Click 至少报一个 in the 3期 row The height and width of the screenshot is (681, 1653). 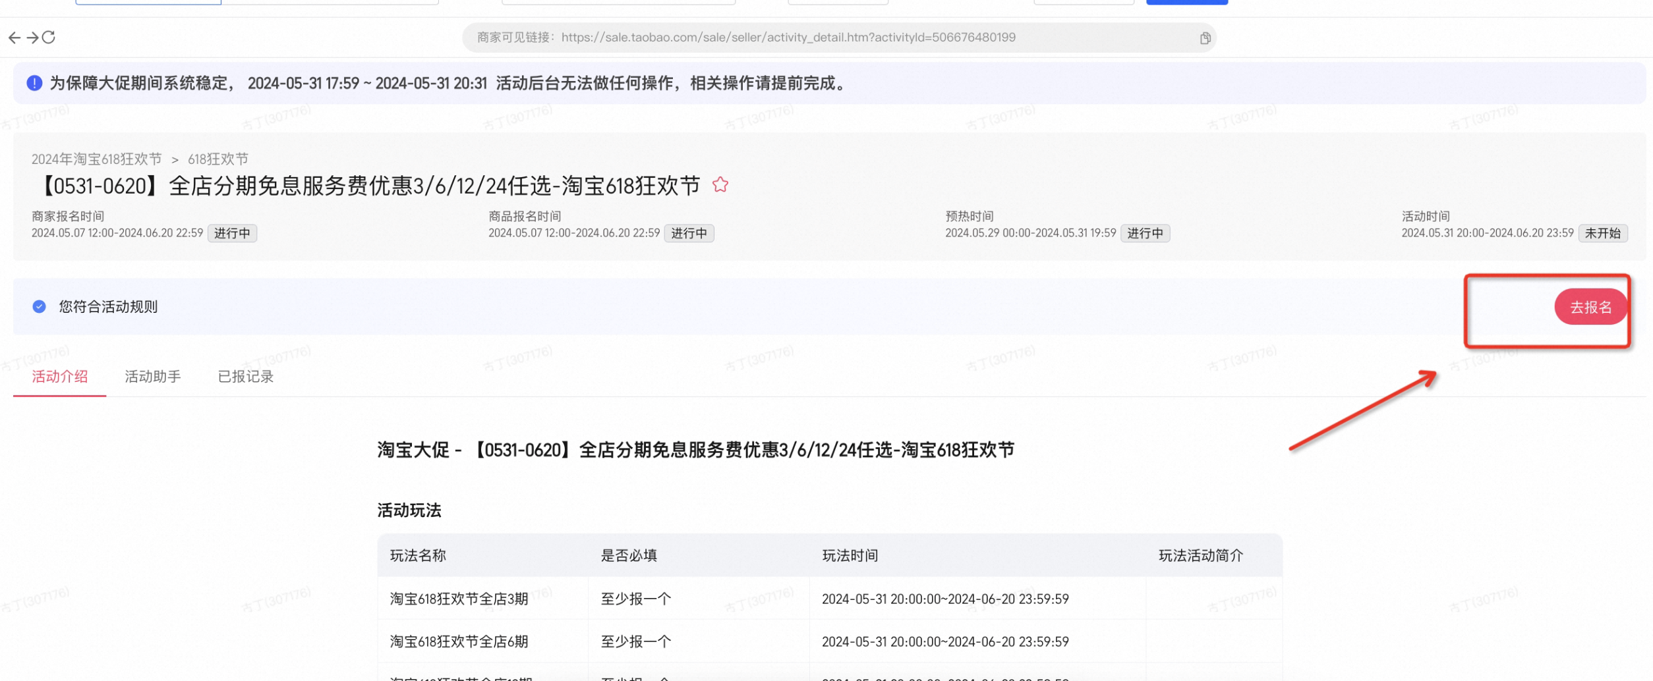[636, 599]
